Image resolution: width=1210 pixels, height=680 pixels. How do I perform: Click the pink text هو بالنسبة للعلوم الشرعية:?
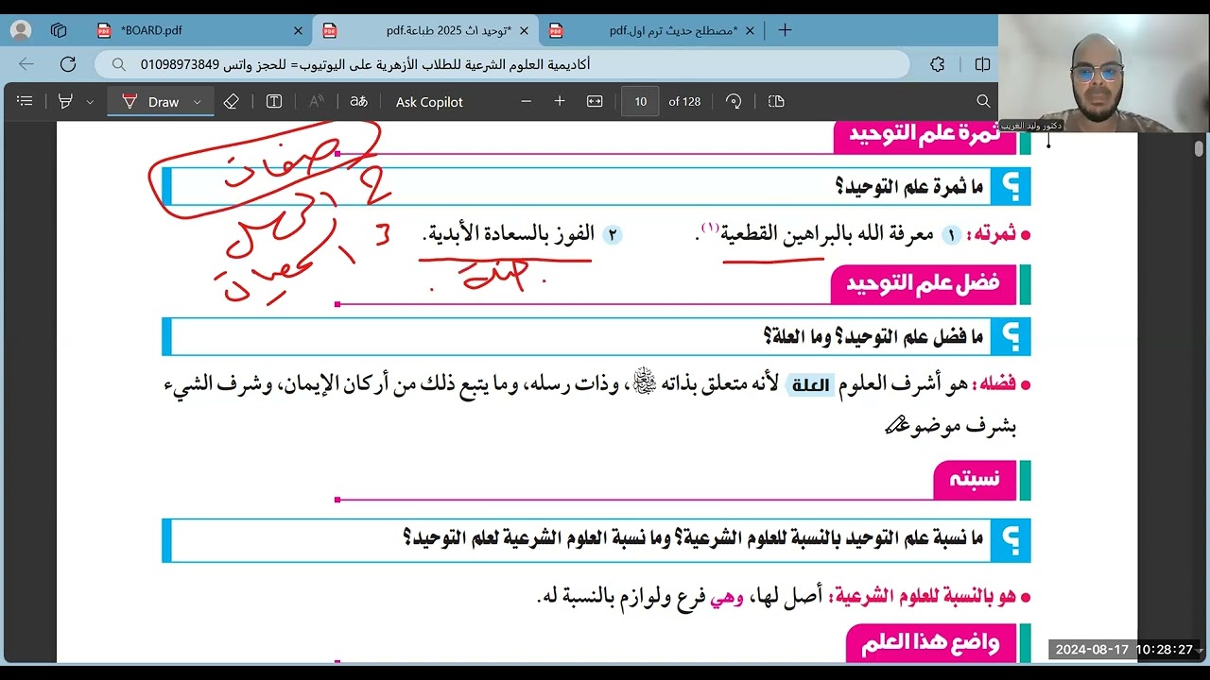[x=923, y=596]
